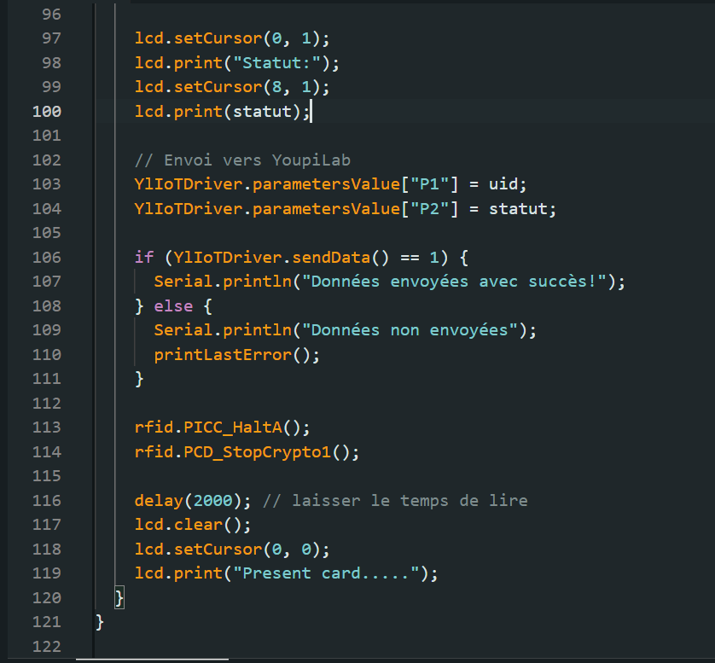Click line number 113 in the gutter
This screenshot has height=663, width=715.
click(x=47, y=427)
